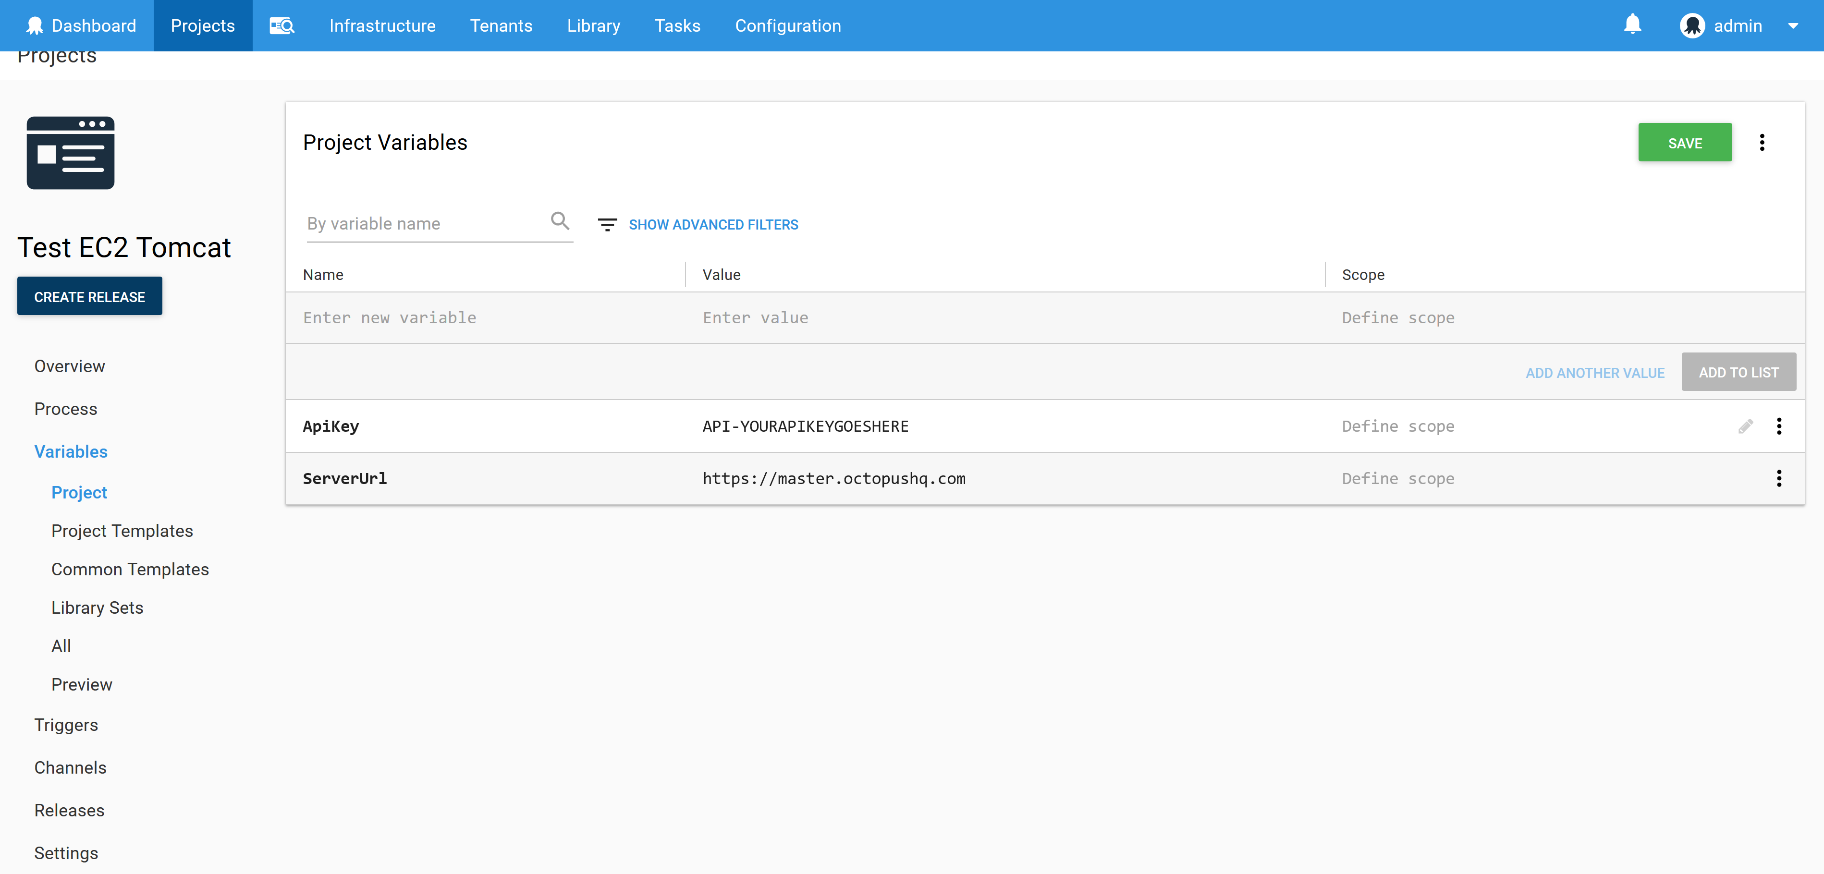This screenshot has width=1824, height=874.
Task: Open the Infrastructure menu
Action: coord(382,26)
